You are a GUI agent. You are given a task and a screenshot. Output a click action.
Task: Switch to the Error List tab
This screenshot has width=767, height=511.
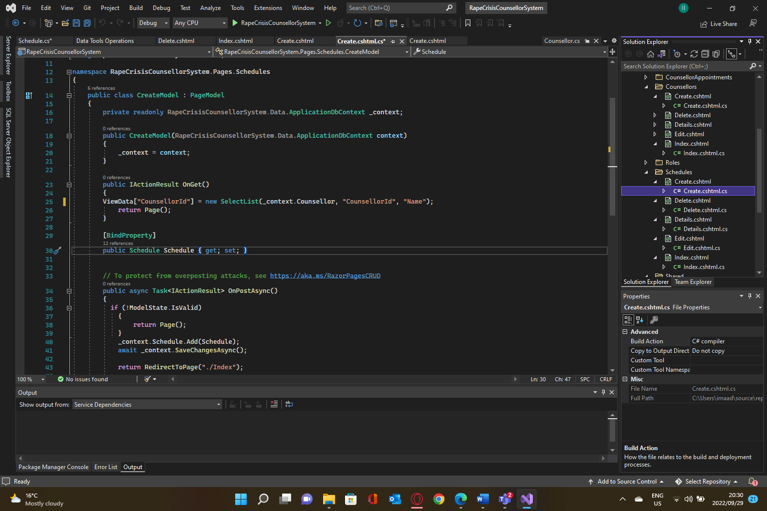(106, 467)
